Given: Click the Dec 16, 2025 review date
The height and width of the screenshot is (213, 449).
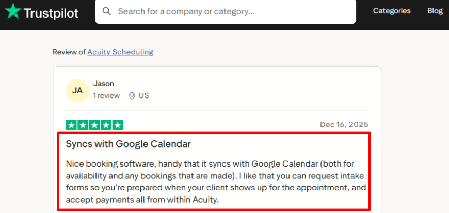Looking at the screenshot, I should pos(344,125).
